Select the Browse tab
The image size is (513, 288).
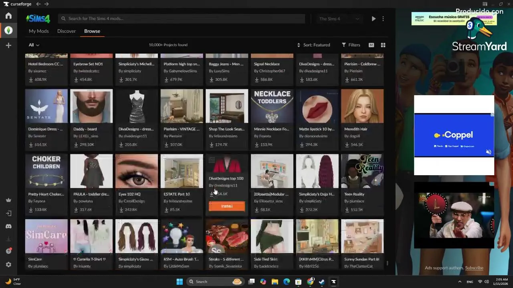[x=92, y=31]
